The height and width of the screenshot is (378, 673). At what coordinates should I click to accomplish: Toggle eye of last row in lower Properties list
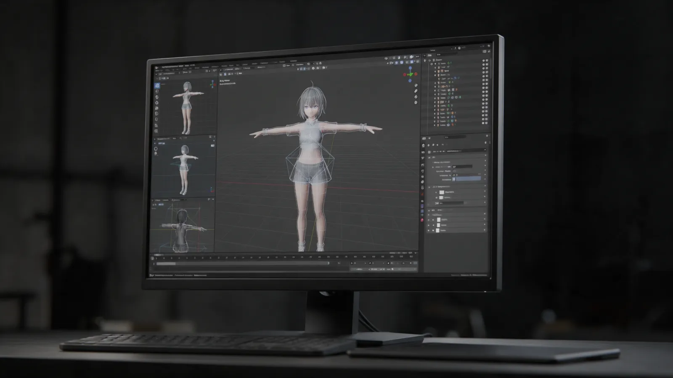pos(428,231)
